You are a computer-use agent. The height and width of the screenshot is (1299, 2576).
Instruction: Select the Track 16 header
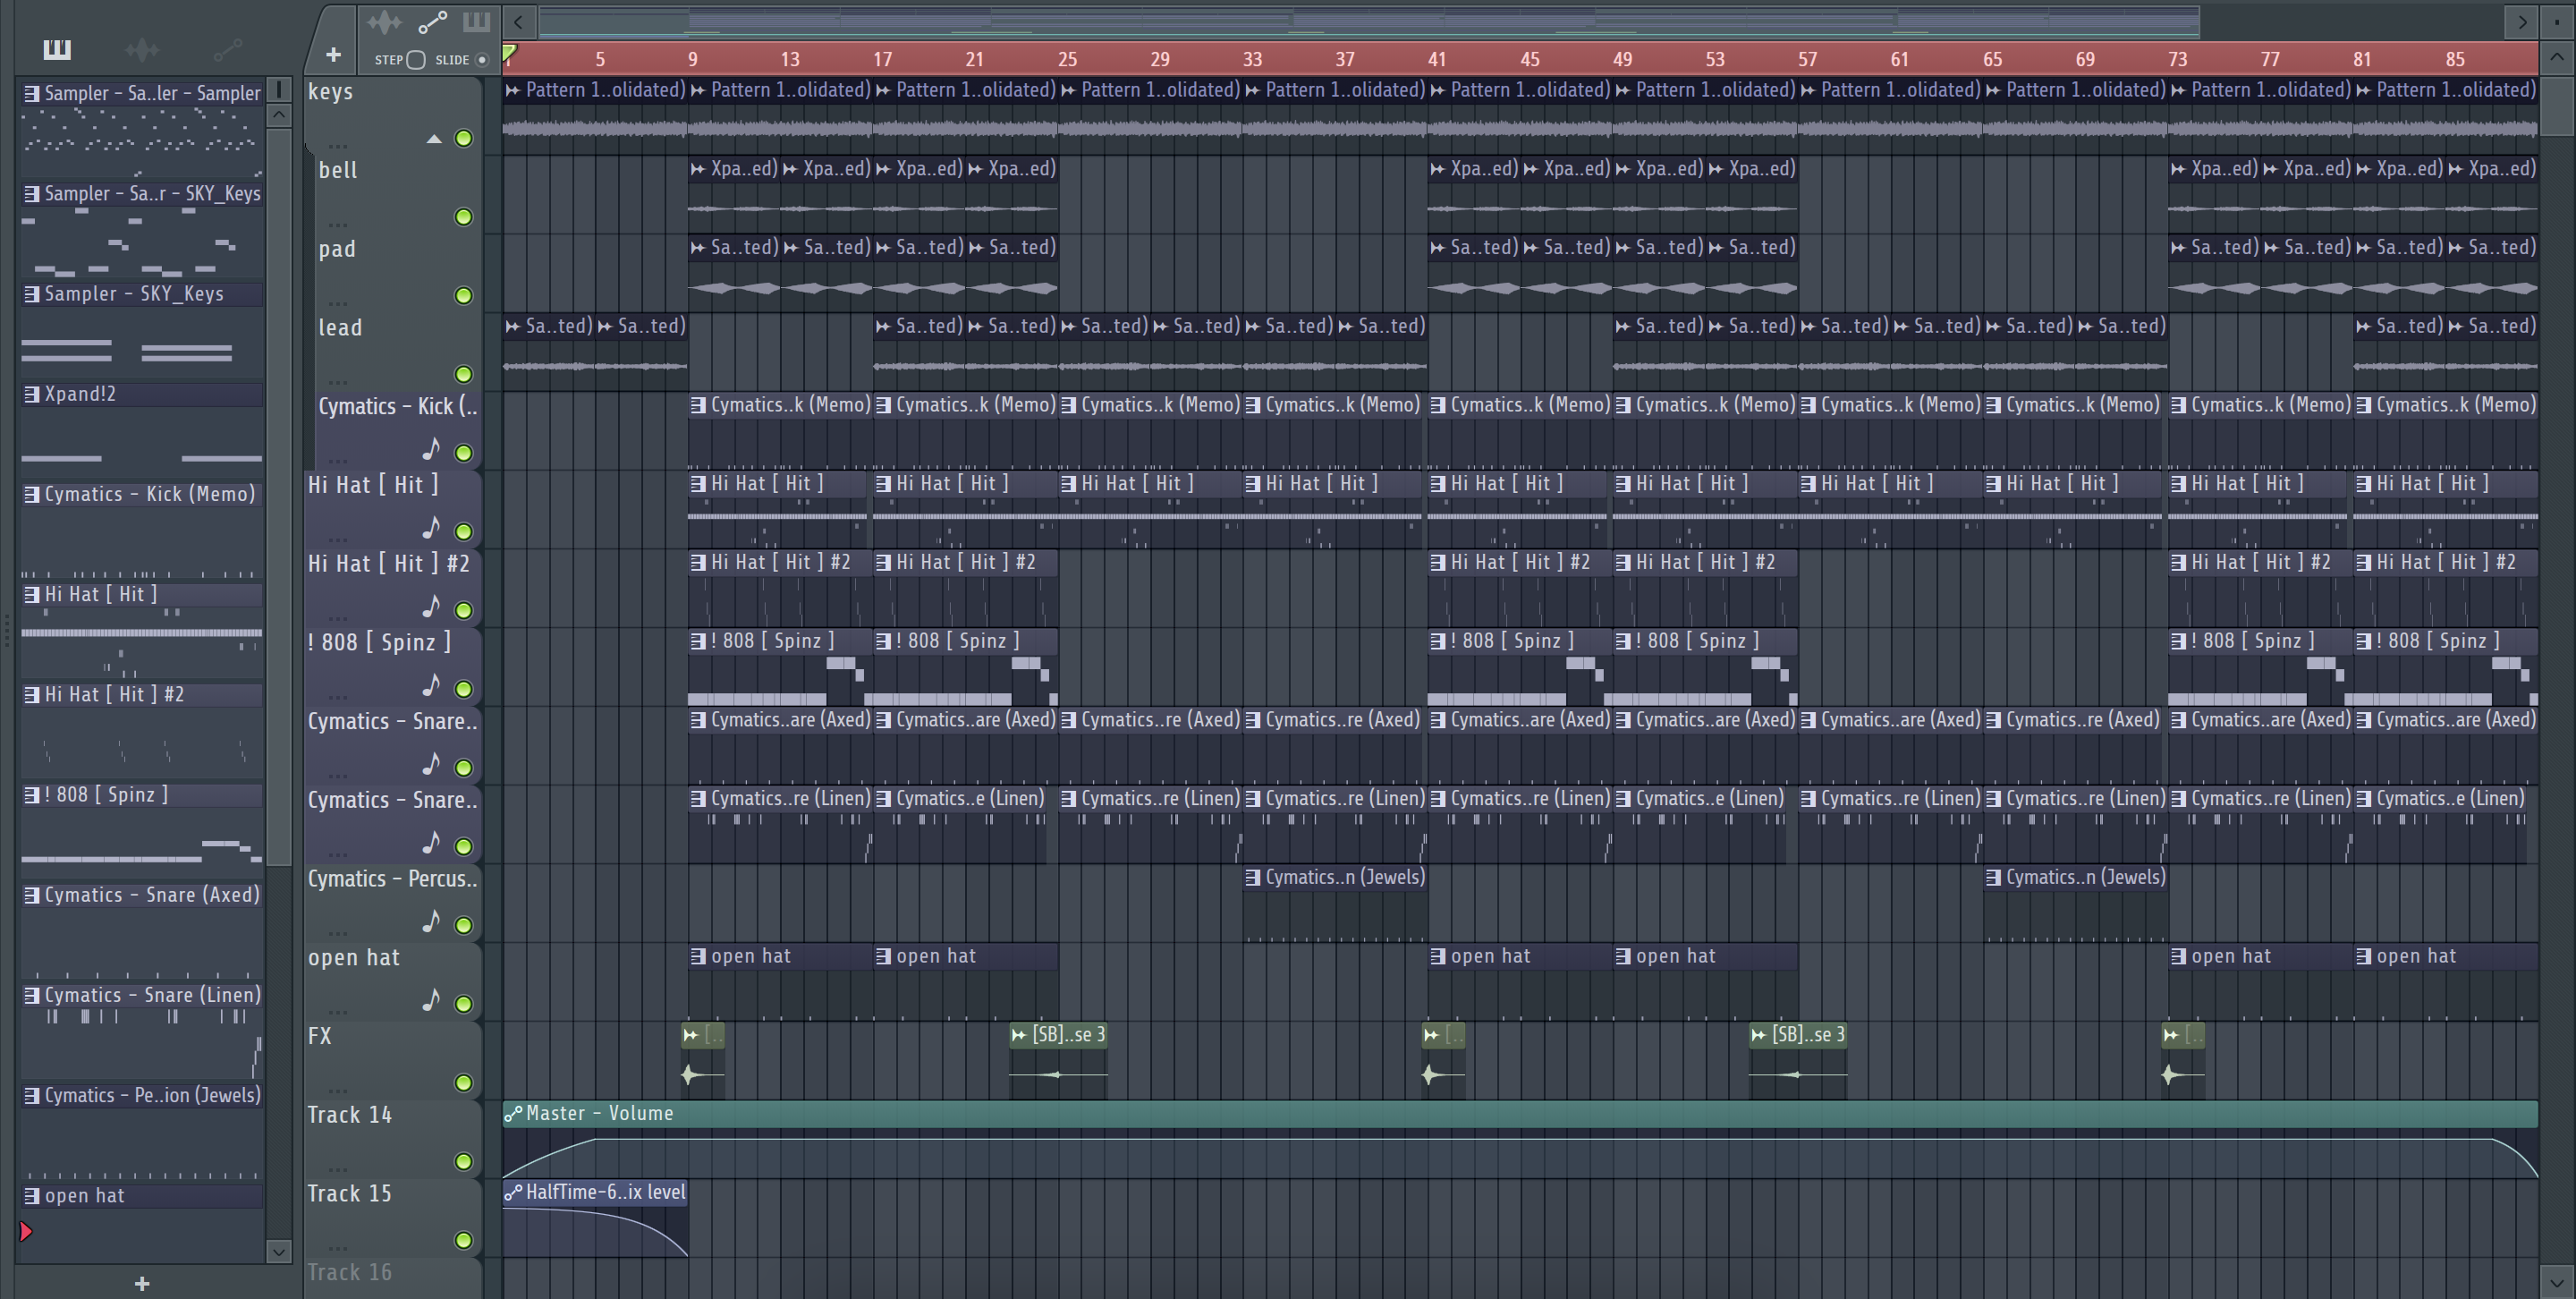(393, 1277)
